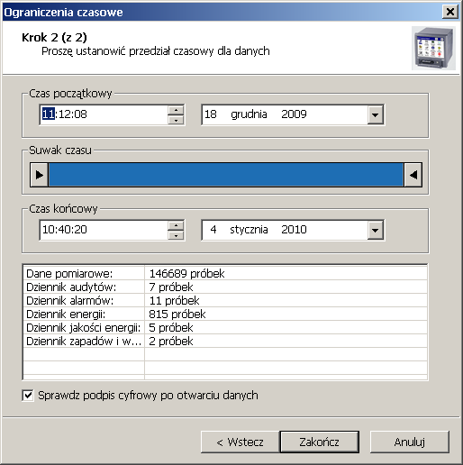Select the Dane pomiarowe row

point(225,273)
